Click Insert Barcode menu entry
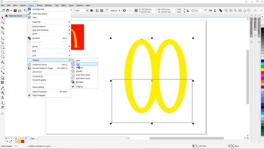The image size is (264, 149). 49,9
